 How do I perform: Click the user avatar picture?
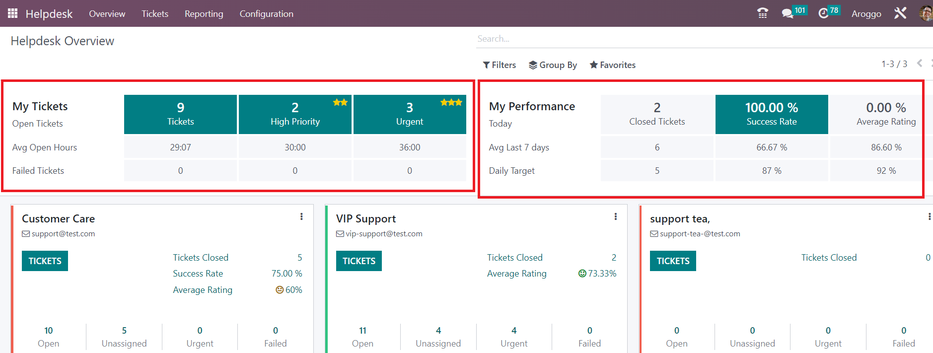point(926,13)
